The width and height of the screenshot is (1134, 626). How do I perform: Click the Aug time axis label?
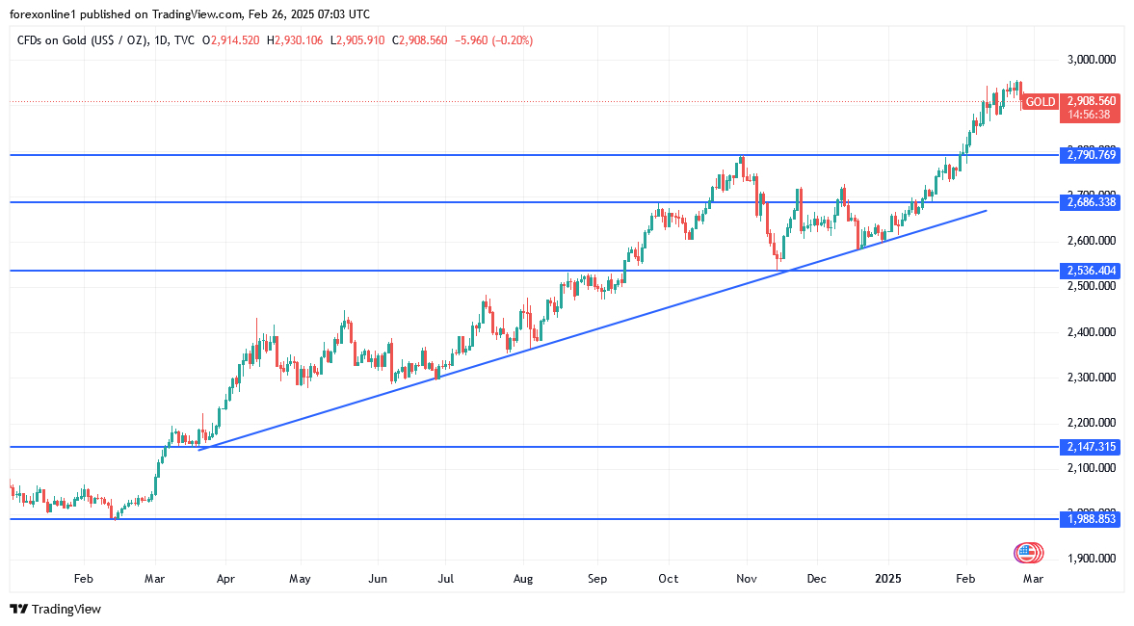pos(523,579)
